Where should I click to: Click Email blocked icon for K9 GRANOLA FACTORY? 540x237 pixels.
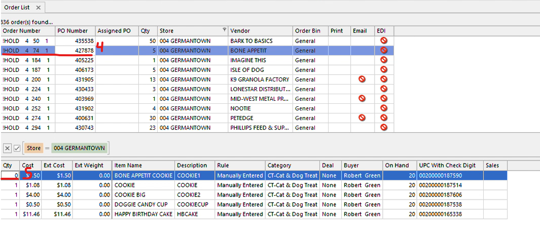tap(362, 79)
